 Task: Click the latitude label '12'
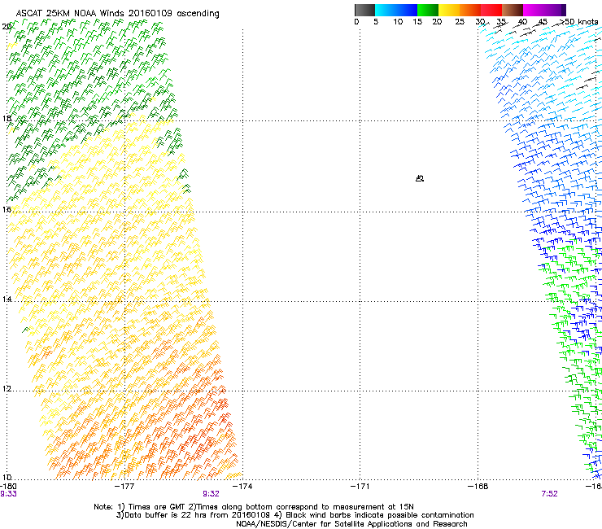point(7,389)
